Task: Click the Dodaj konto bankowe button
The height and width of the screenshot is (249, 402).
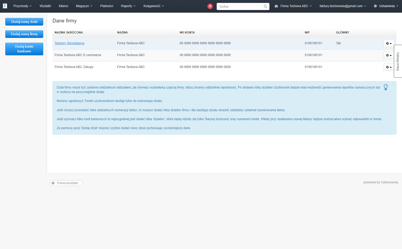Action: click(24, 49)
